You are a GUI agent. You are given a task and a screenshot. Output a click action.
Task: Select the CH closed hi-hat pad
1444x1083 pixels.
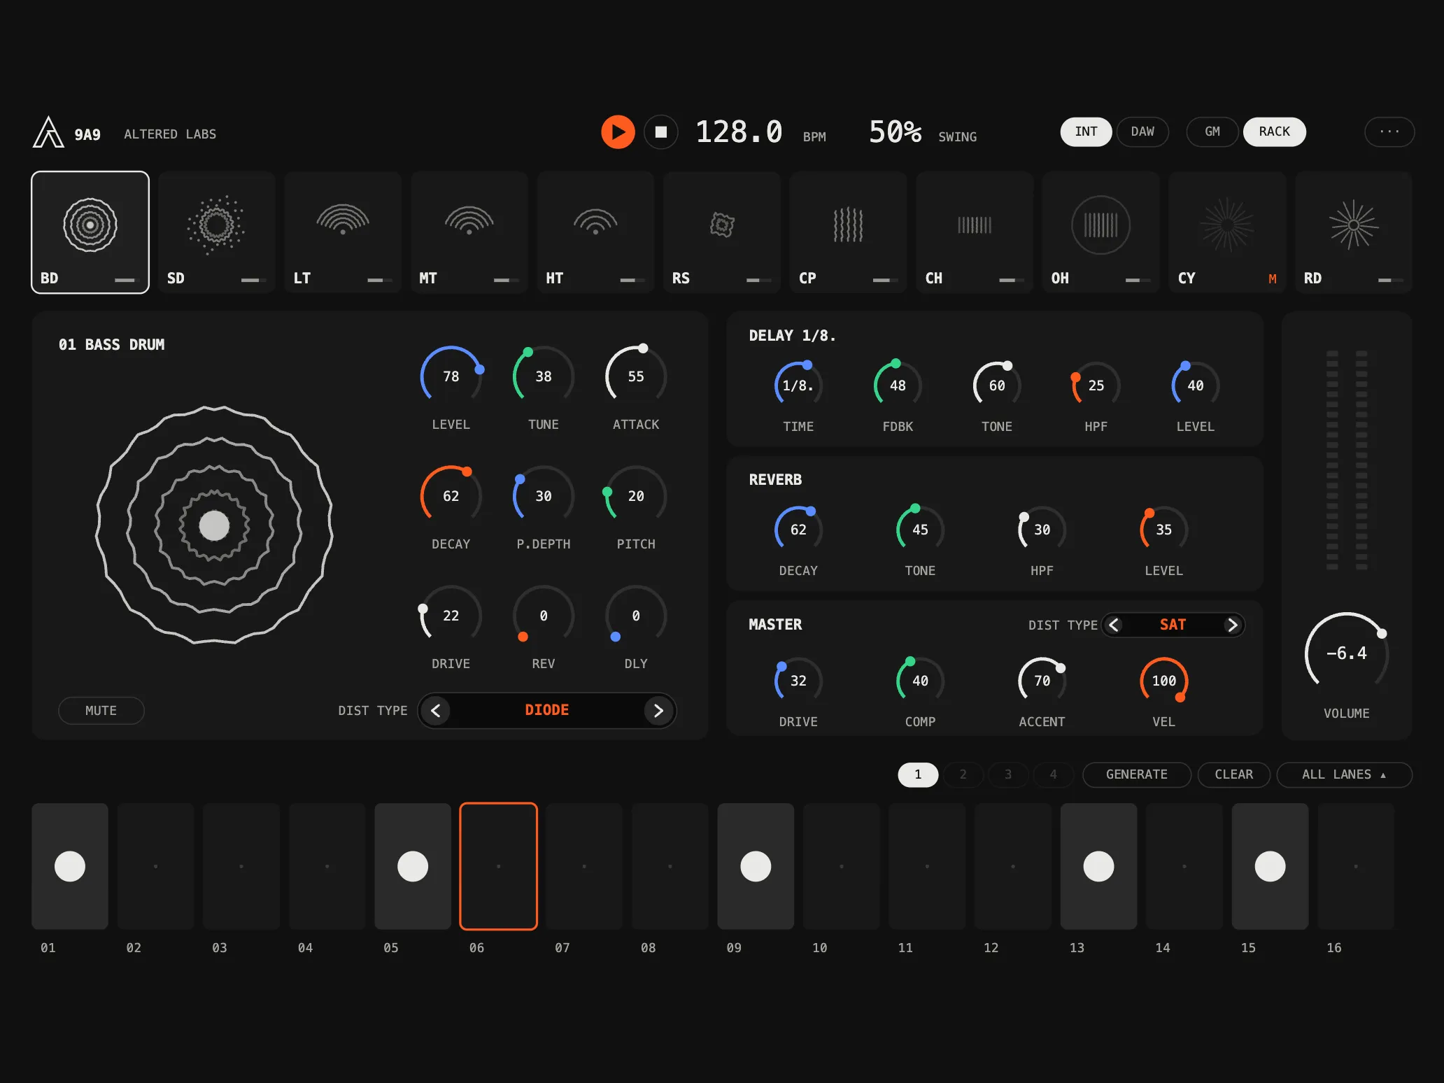pos(975,232)
